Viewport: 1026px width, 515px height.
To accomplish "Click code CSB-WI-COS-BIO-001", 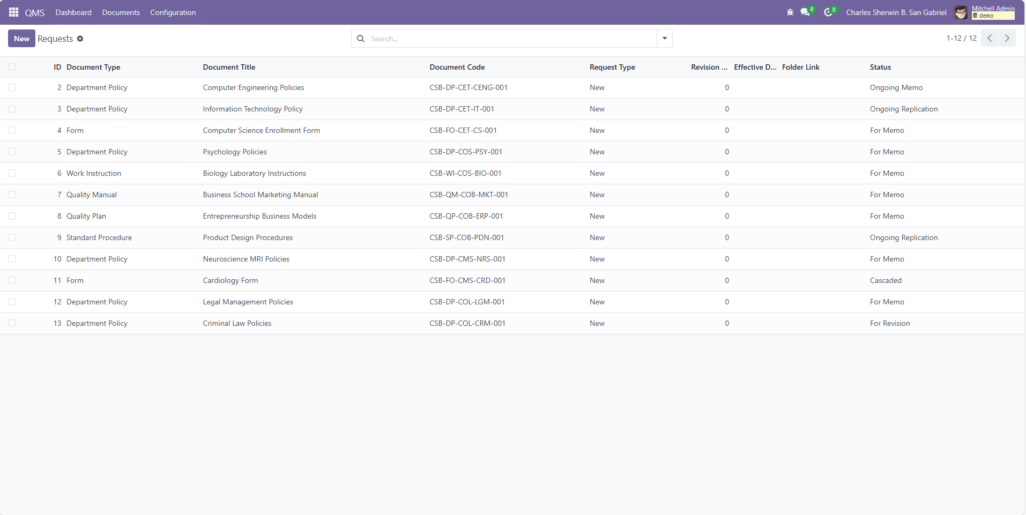I will (465, 173).
